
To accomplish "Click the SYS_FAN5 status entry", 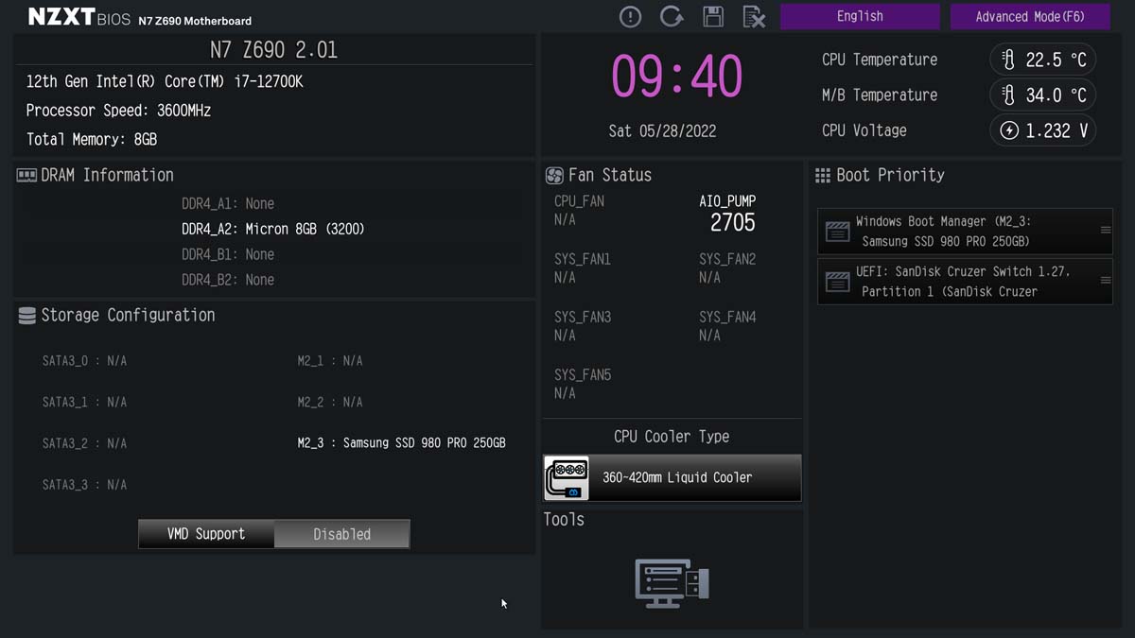I will 583,384.
